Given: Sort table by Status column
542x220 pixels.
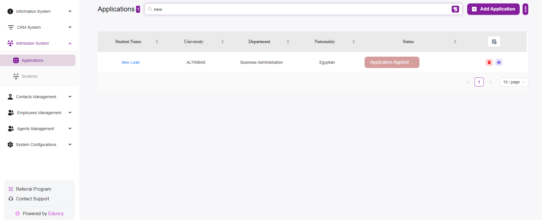Looking at the screenshot, I should tap(455, 42).
